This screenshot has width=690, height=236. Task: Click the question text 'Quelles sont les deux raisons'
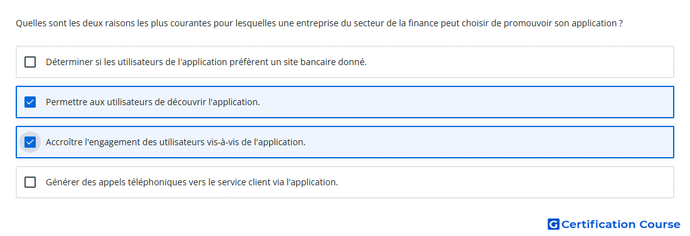point(70,23)
